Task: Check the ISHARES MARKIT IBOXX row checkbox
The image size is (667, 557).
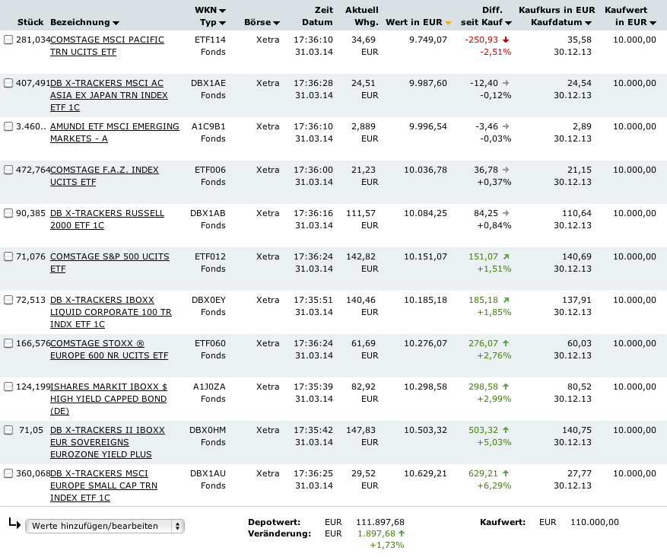Action: point(8,387)
